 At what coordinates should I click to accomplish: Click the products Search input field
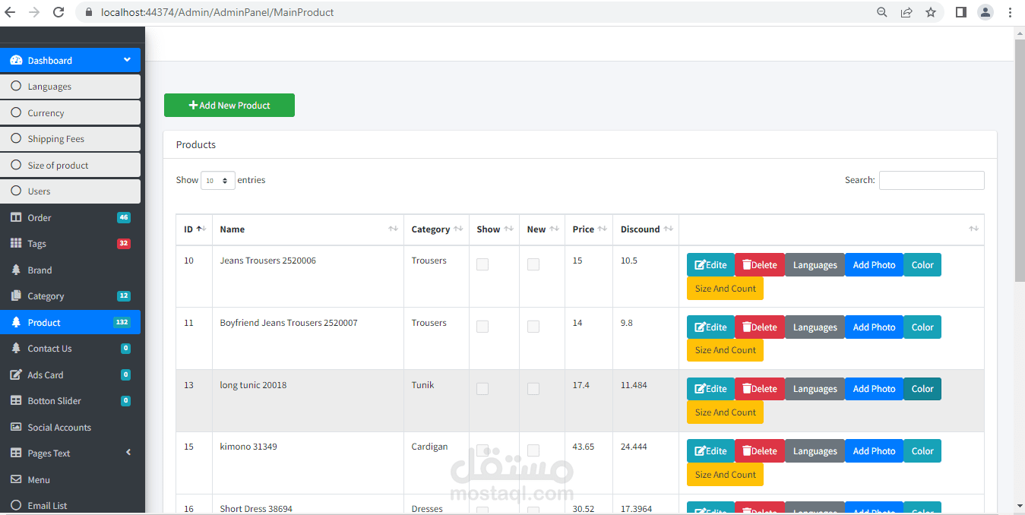click(x=932, y=180)
